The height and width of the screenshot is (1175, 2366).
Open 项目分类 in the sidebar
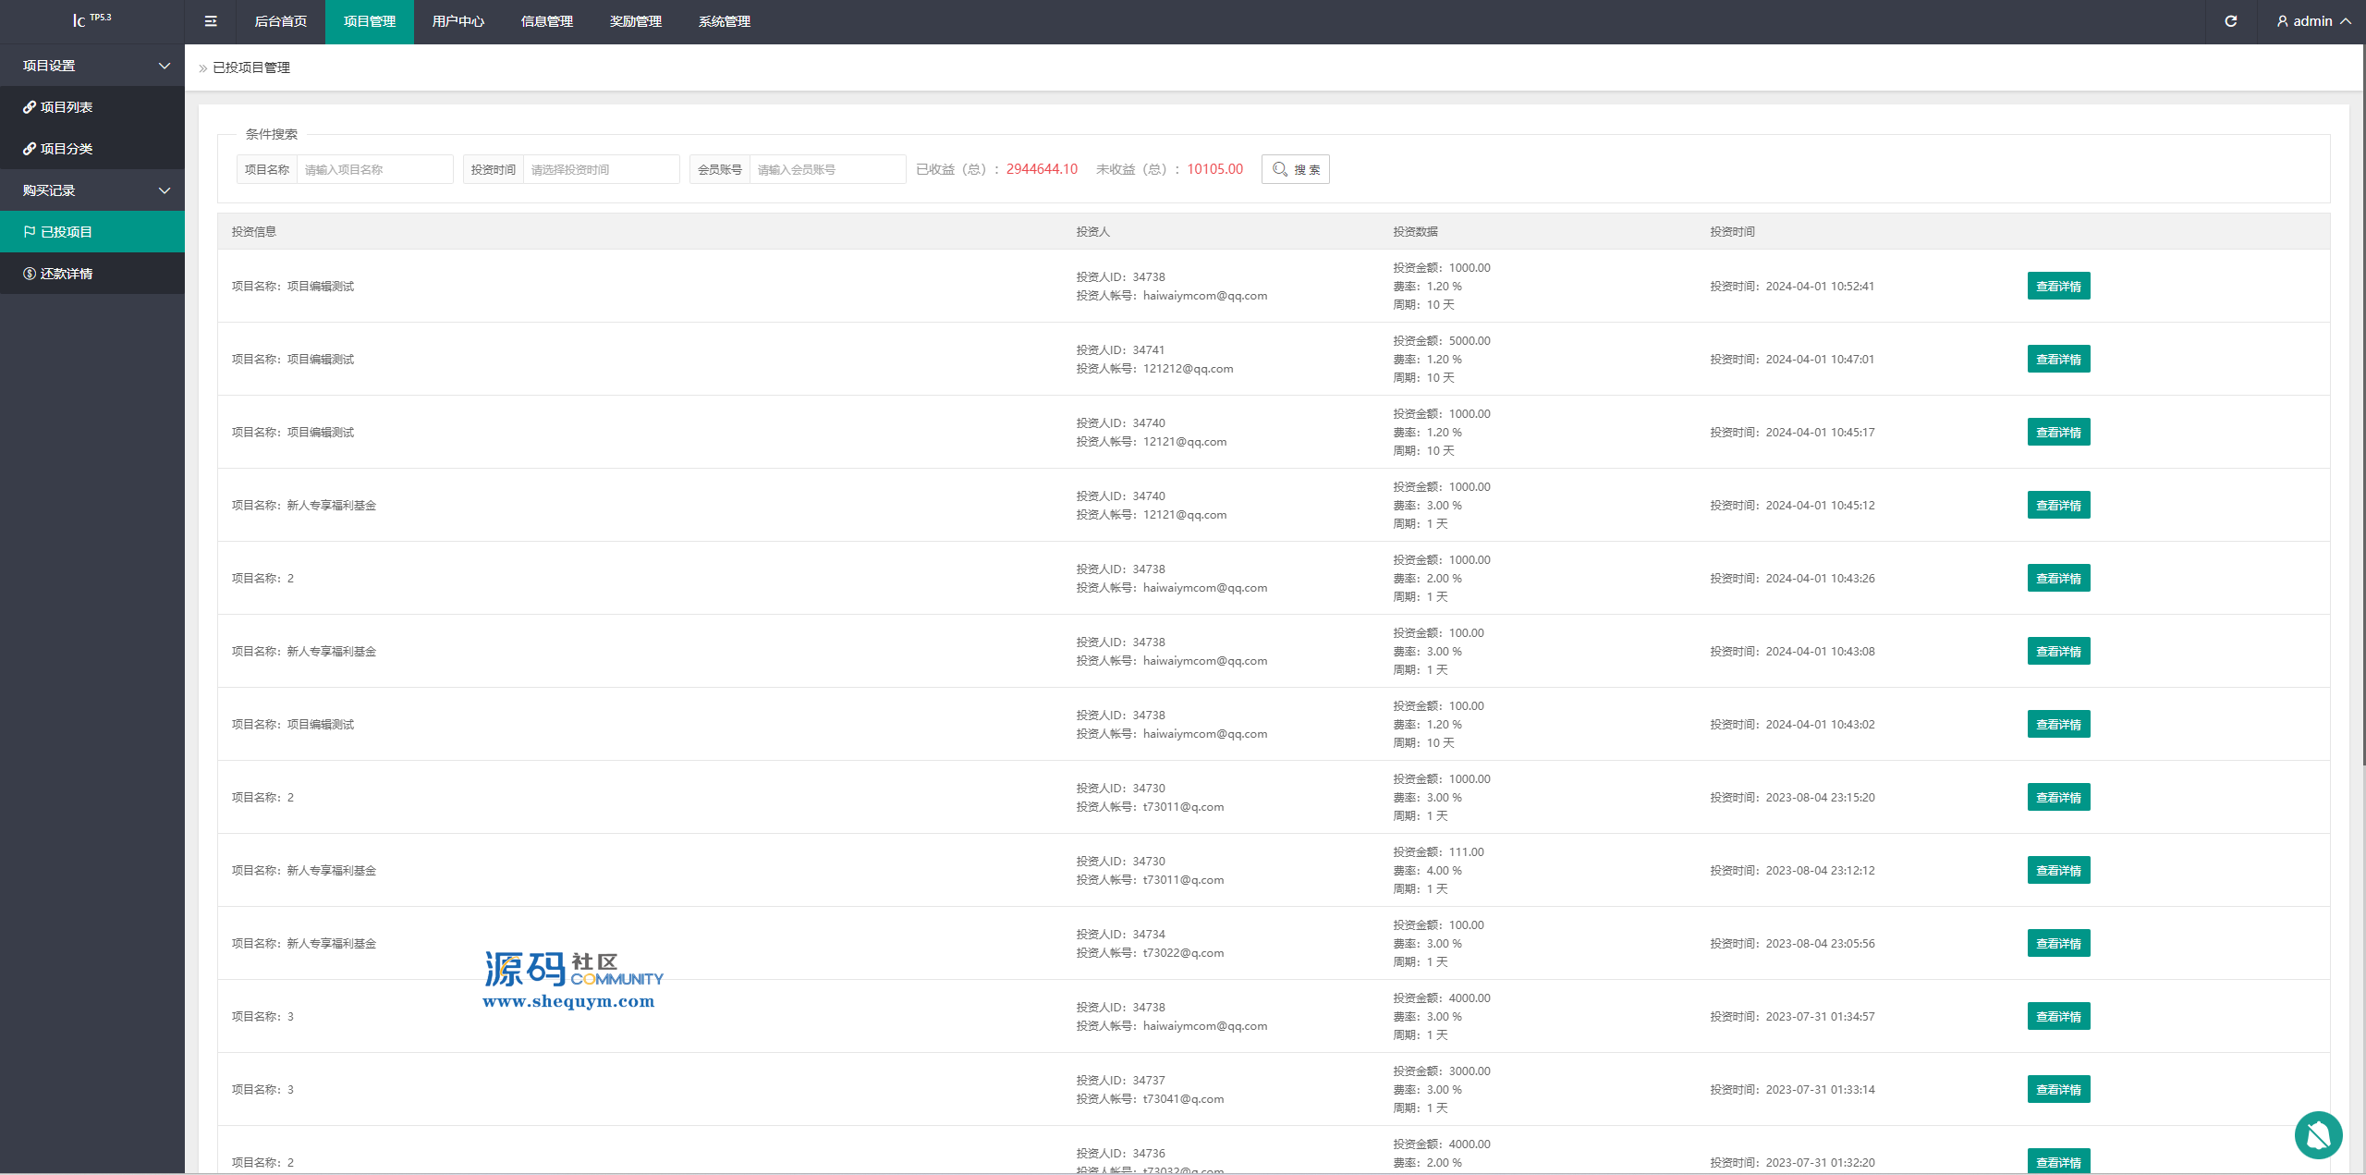pyautogui.click(x=92, y=149)
